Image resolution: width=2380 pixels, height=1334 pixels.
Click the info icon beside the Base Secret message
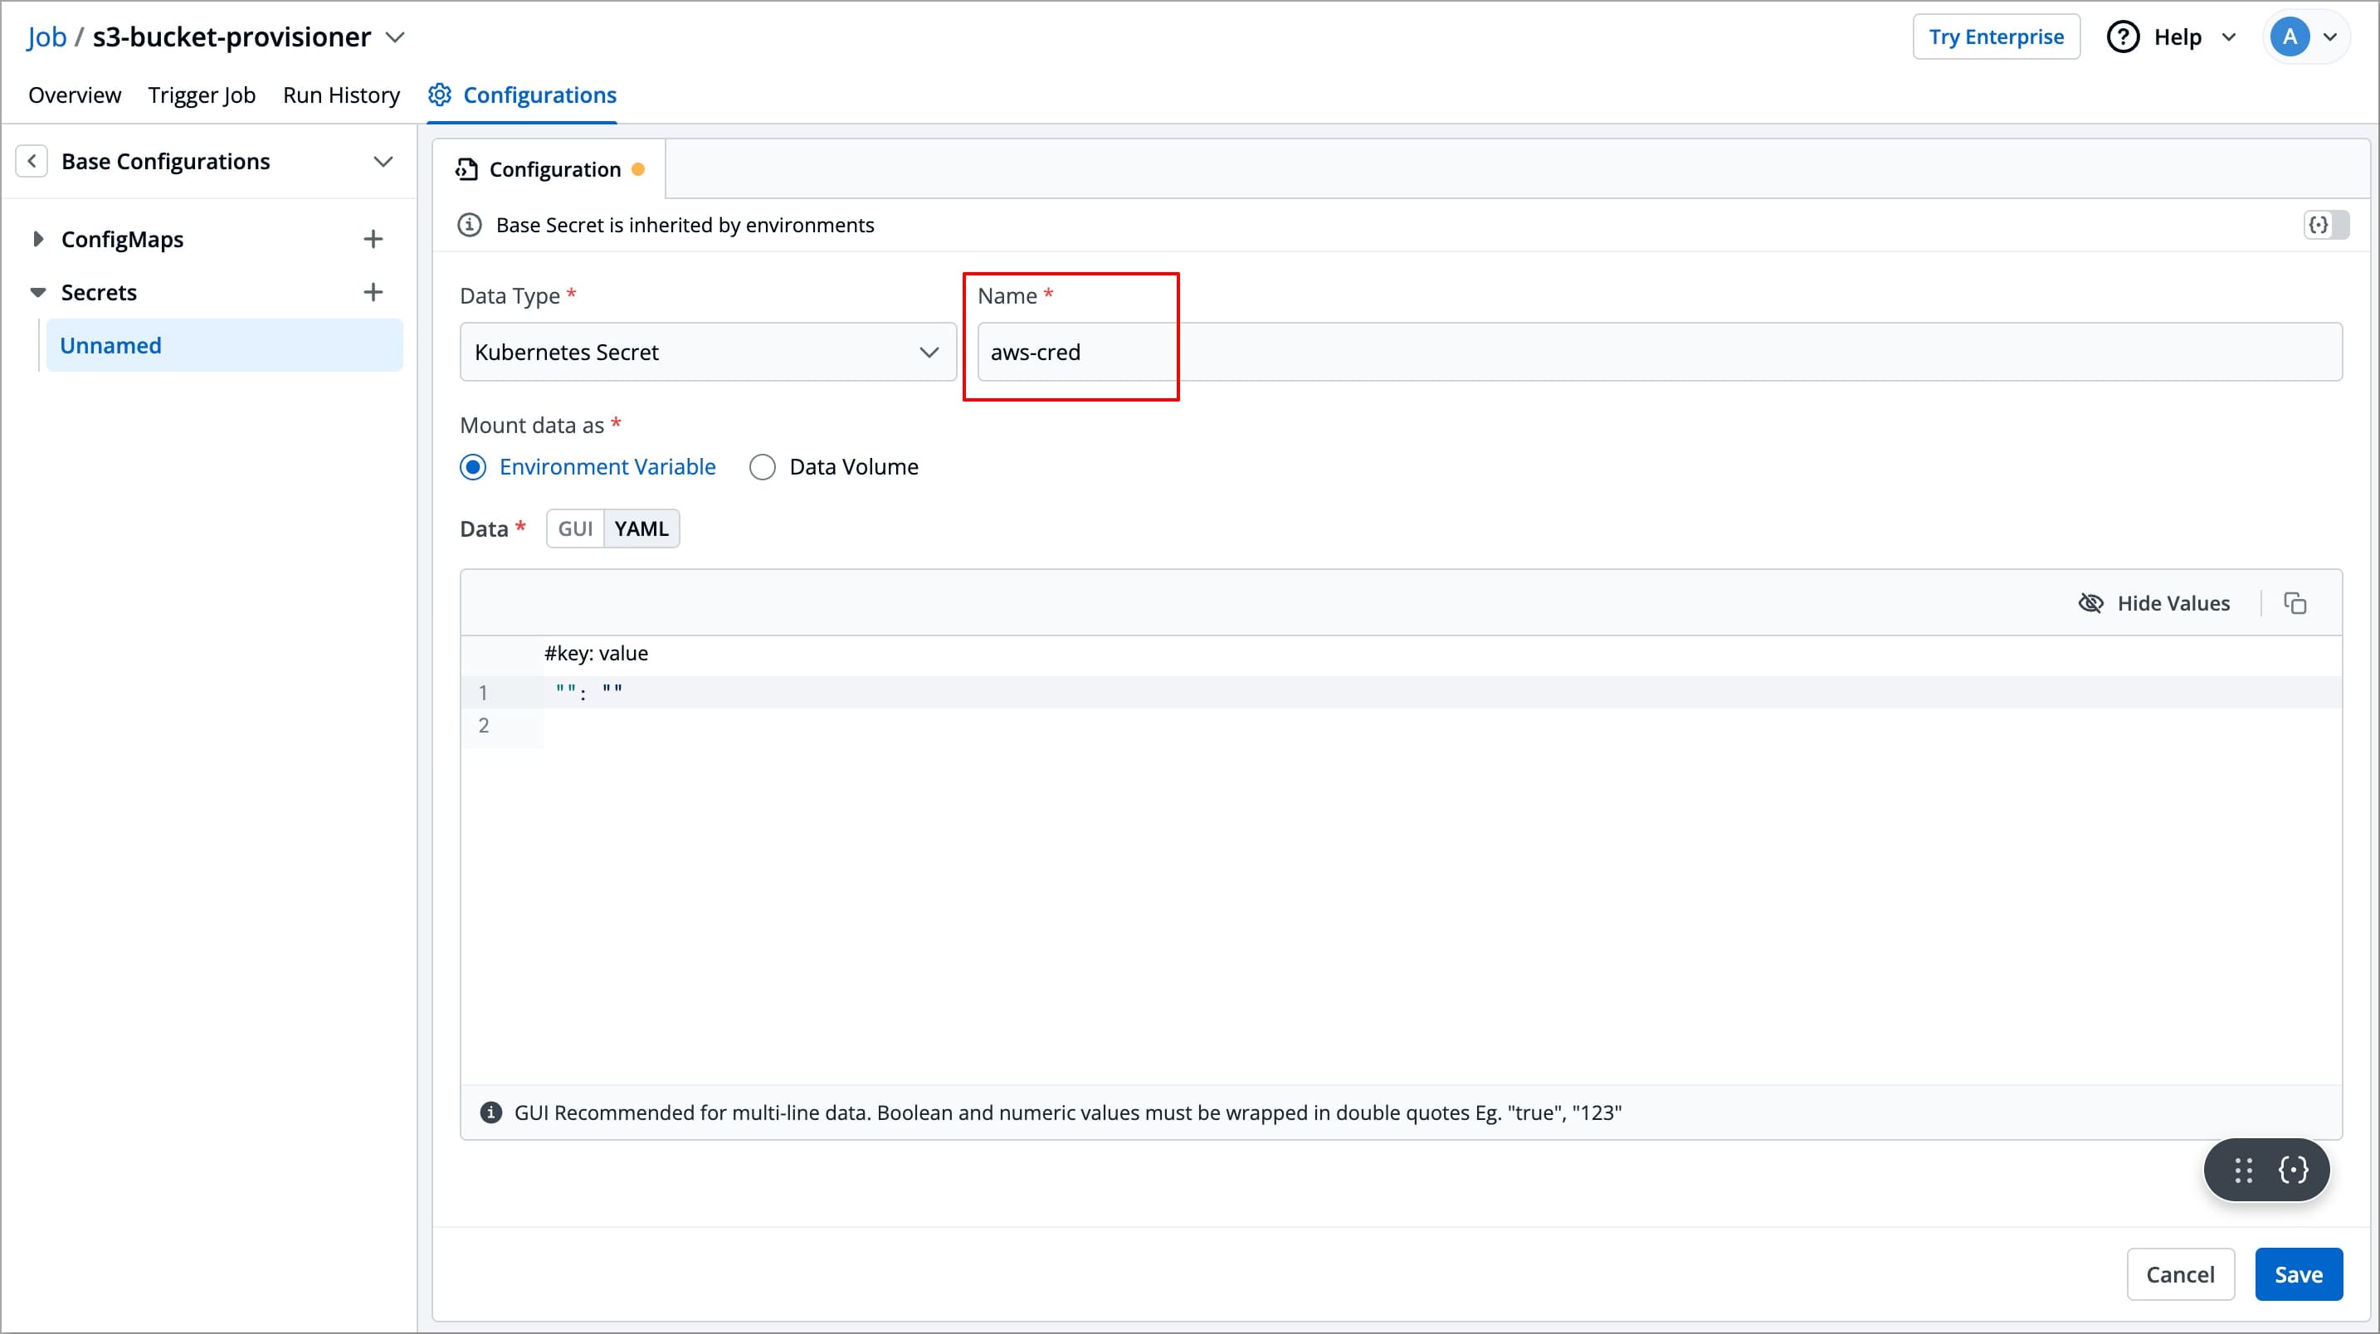[x=470, y=226]
